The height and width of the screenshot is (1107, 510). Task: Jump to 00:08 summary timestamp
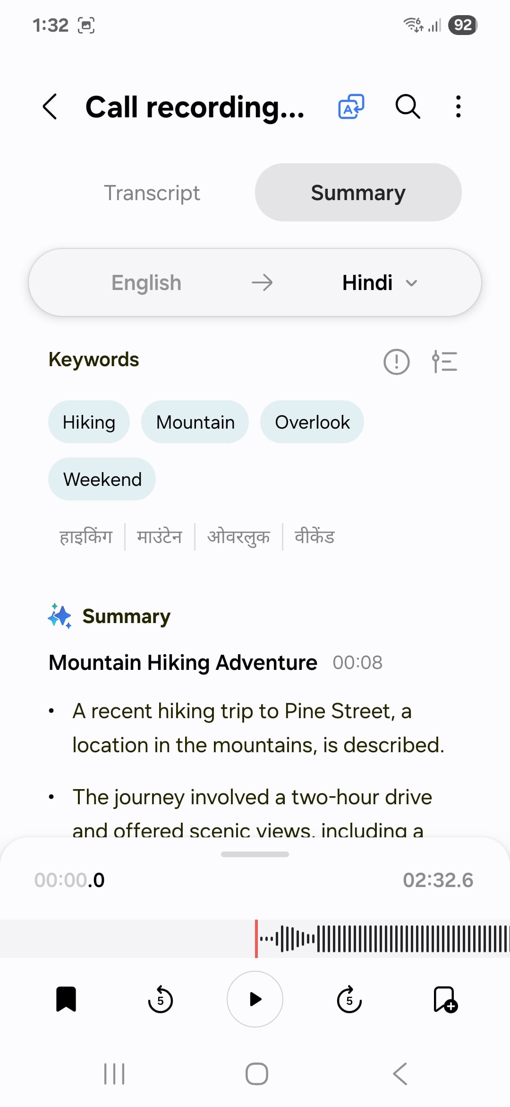[357, 663]
